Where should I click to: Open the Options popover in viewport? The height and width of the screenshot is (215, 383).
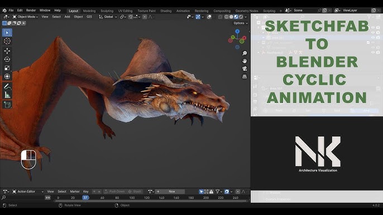point(241,23)
